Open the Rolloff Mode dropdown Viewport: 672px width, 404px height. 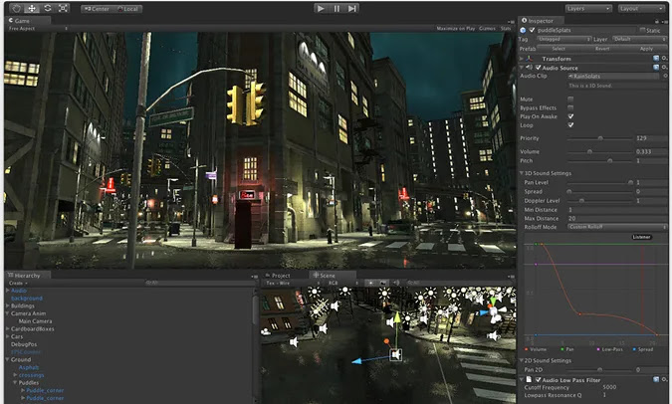pos(617,227)
